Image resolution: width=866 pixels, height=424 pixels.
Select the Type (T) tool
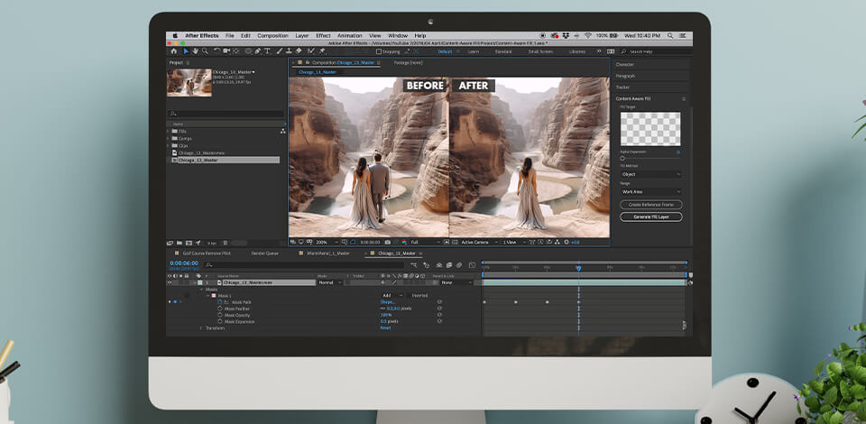(x=268, y=51)
